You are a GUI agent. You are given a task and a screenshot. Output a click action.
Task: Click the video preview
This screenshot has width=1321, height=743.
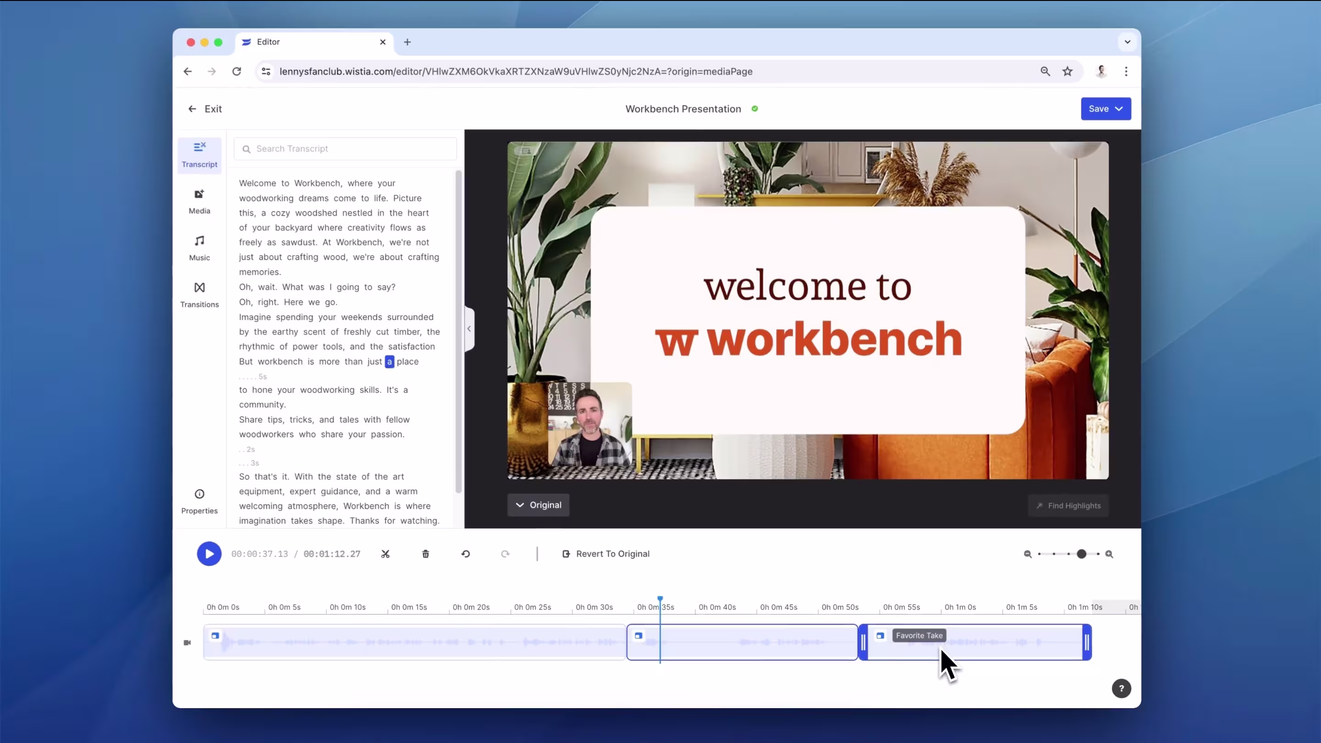(x=808, y=311)
